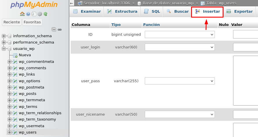This screenshot has width=258, height=137.
Task: Open the Función dropdown for user_login
Action: [x=180, y=47]
